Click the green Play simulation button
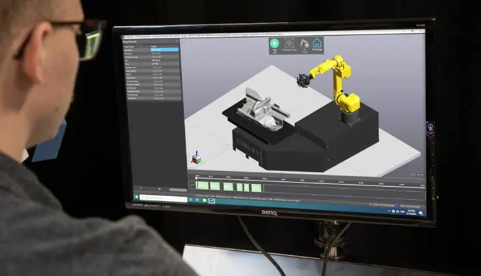 coord(274,43)
